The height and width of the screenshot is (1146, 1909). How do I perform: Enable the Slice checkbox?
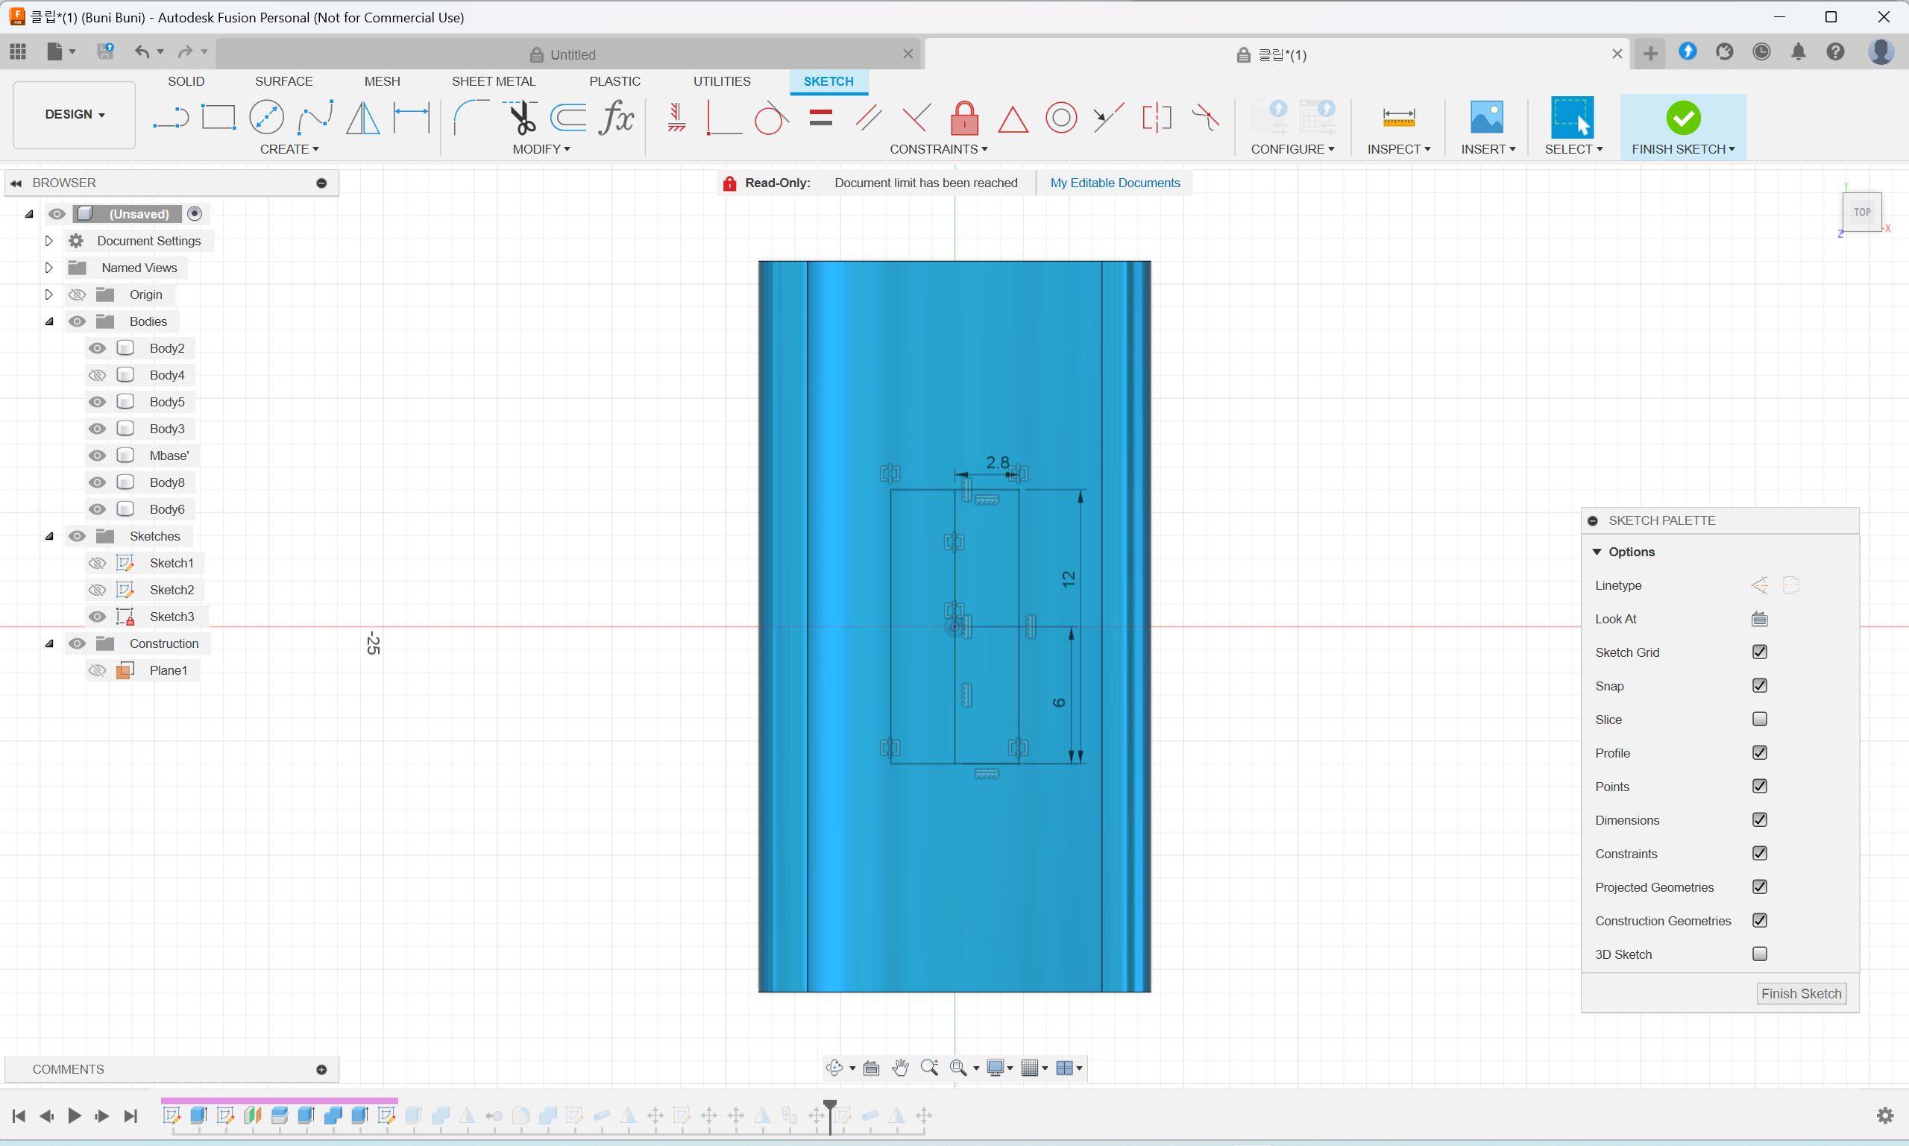coord(1759,719)
